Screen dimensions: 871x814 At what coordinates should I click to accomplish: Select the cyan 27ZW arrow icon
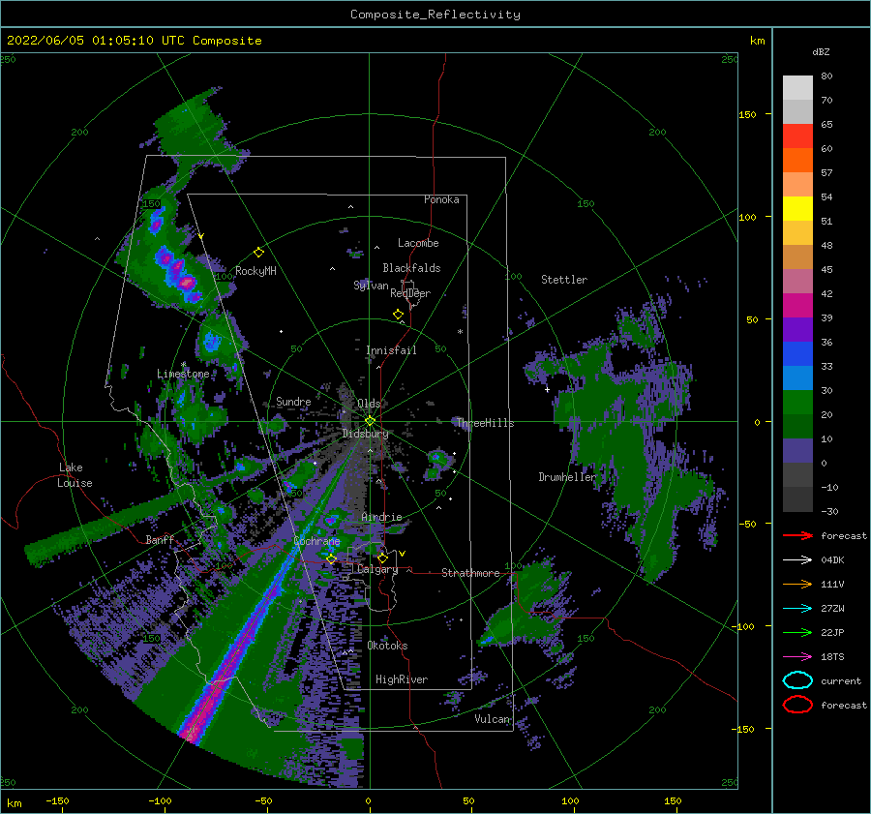[x=797, y=609]
